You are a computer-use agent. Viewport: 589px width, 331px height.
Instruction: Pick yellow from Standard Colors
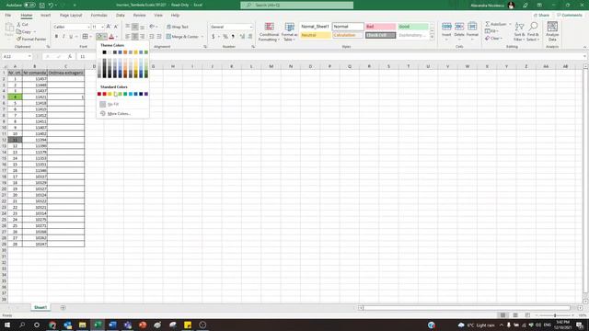[114, 94]
